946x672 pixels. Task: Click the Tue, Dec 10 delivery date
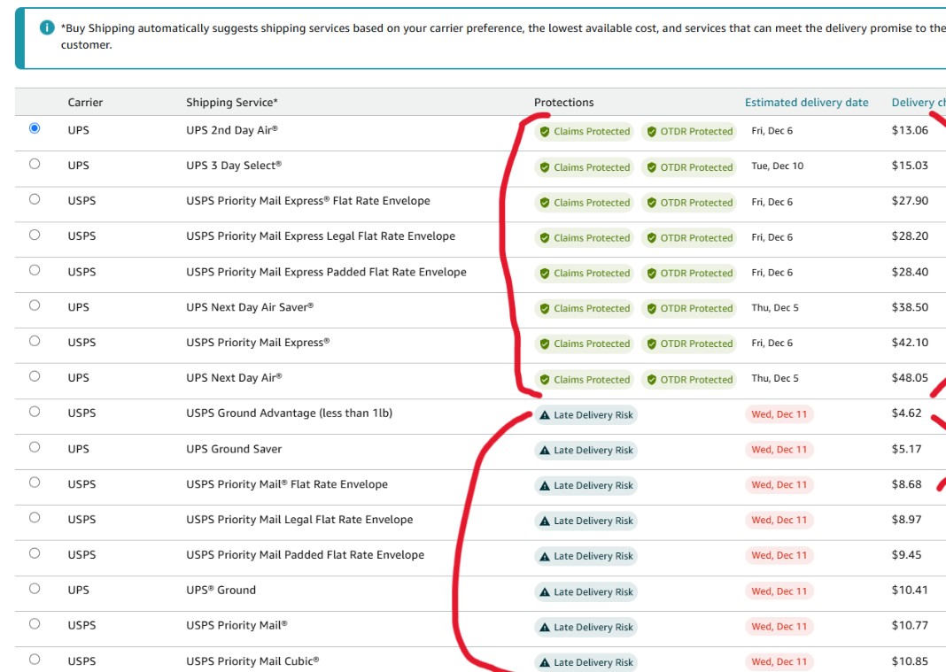[777, 166]
